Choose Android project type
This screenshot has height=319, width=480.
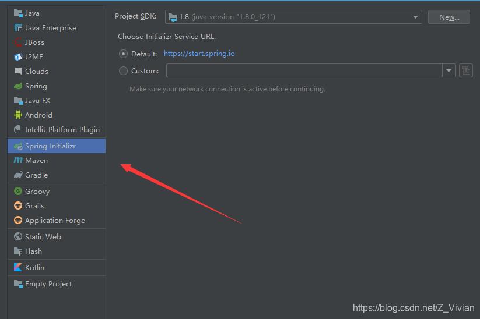click(x=57, y=115)
